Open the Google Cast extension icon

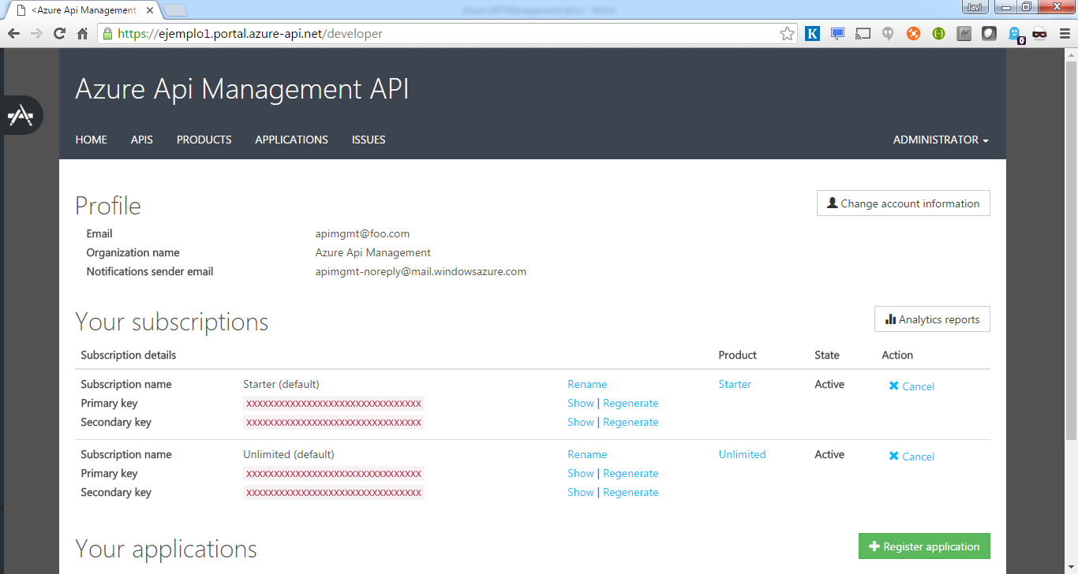[863, 34]
